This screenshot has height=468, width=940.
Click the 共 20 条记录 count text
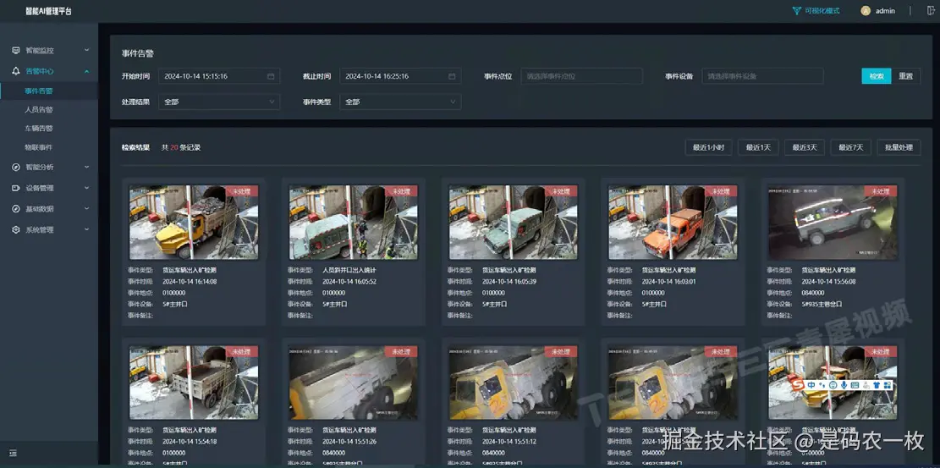tap(181, 147)
